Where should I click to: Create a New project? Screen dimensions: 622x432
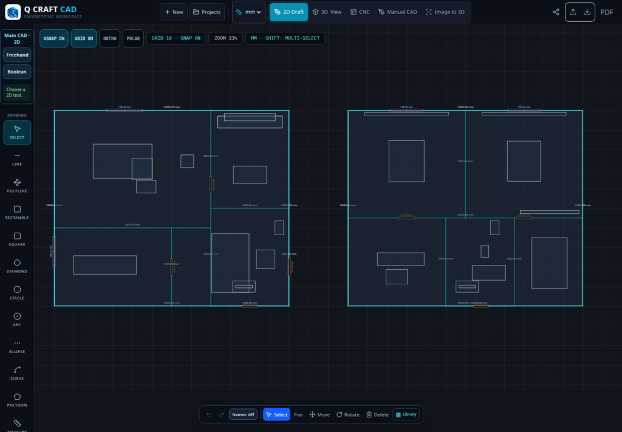174,12
